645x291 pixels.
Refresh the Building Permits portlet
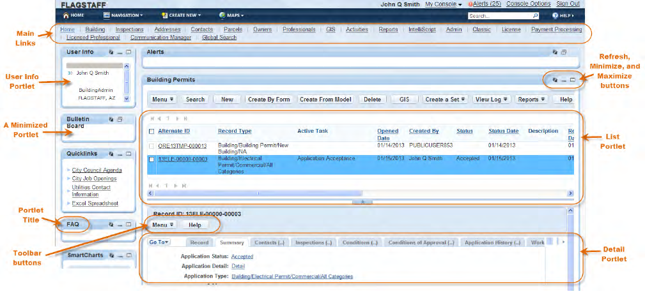[x=555, y=80]
